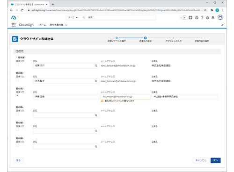Open the Chrome three-dot menu

[223, 10]
